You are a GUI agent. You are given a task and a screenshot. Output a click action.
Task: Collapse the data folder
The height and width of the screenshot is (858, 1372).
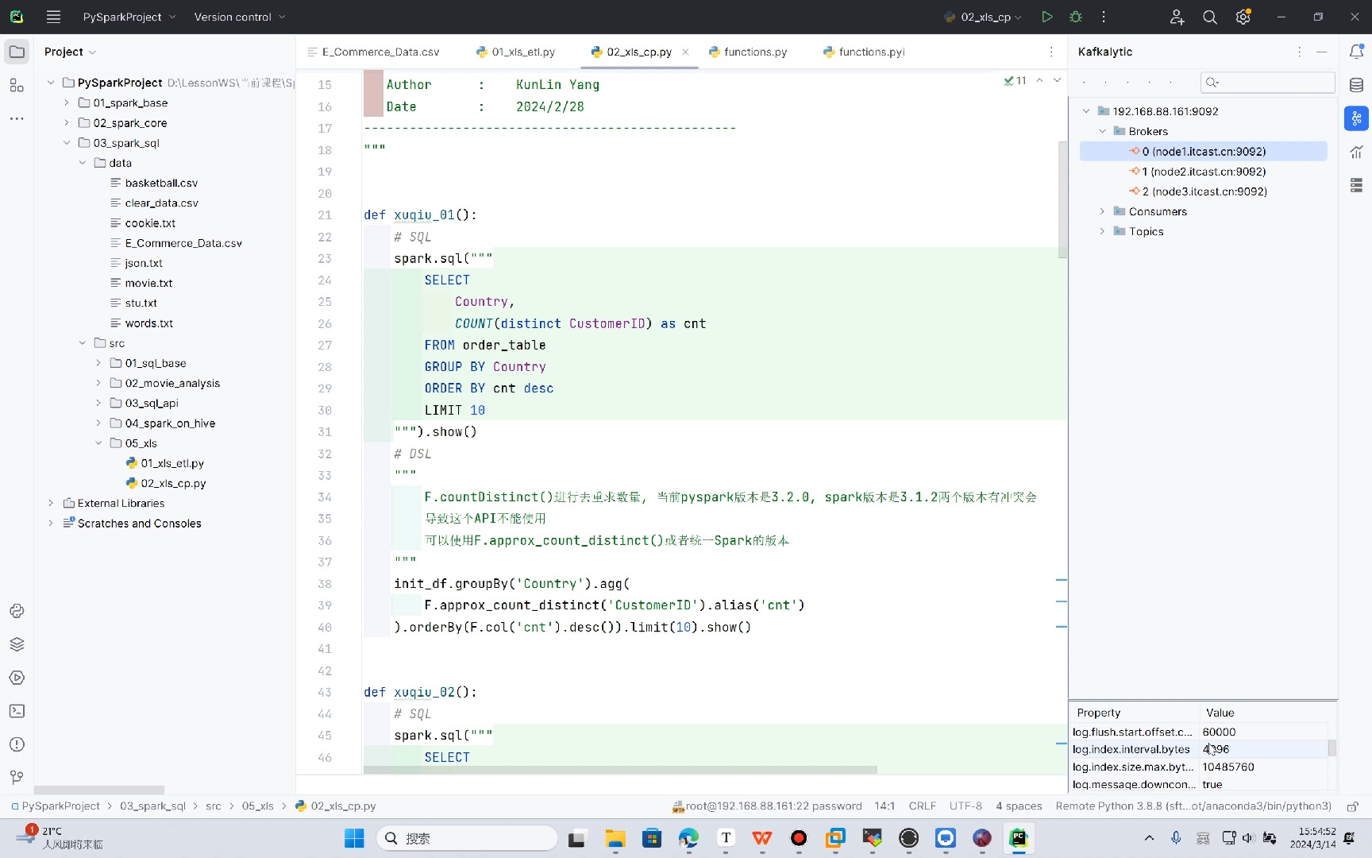[x=83, y=163]
